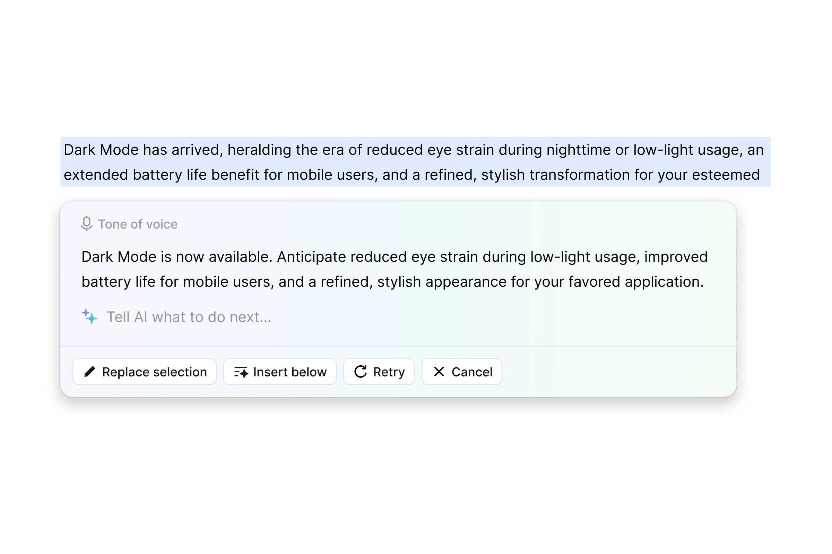Click the circular arrow Retry icon
Image resolution: width=832 pixels, height=554 pixels.
361,372
